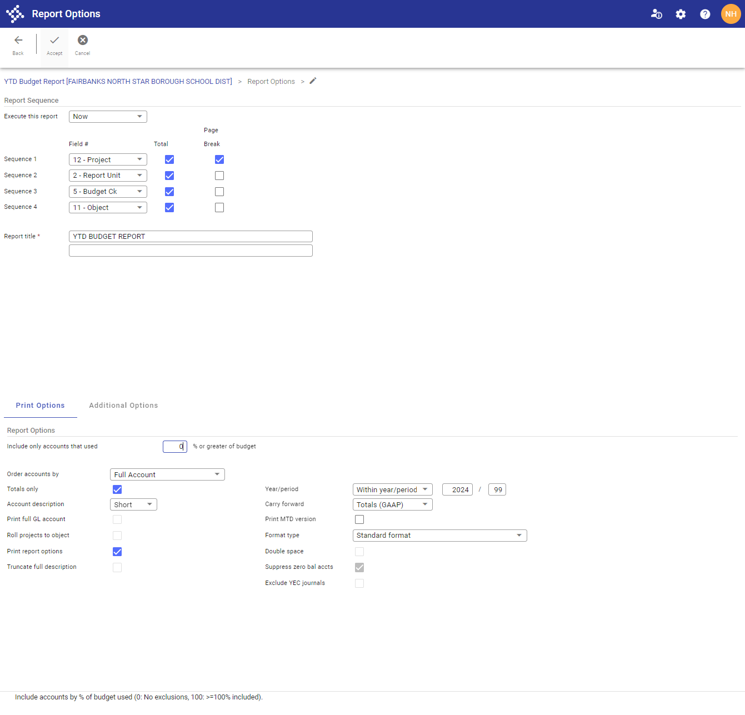This screenshot has width=745, height=715.
Task: Click the app logo in header
Action: point(15,14)
